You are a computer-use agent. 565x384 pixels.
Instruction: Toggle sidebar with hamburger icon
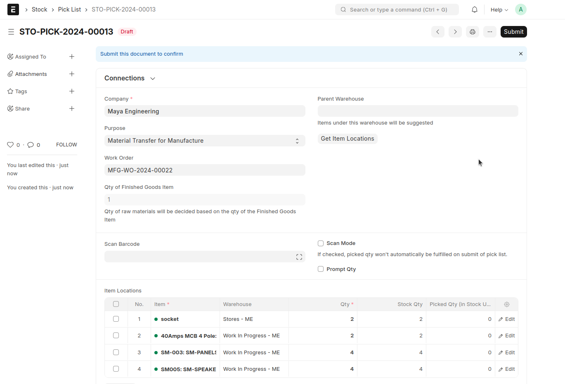[x=11, y=32]
